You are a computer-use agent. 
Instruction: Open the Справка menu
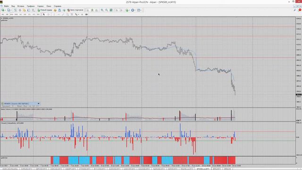(58, 6)
